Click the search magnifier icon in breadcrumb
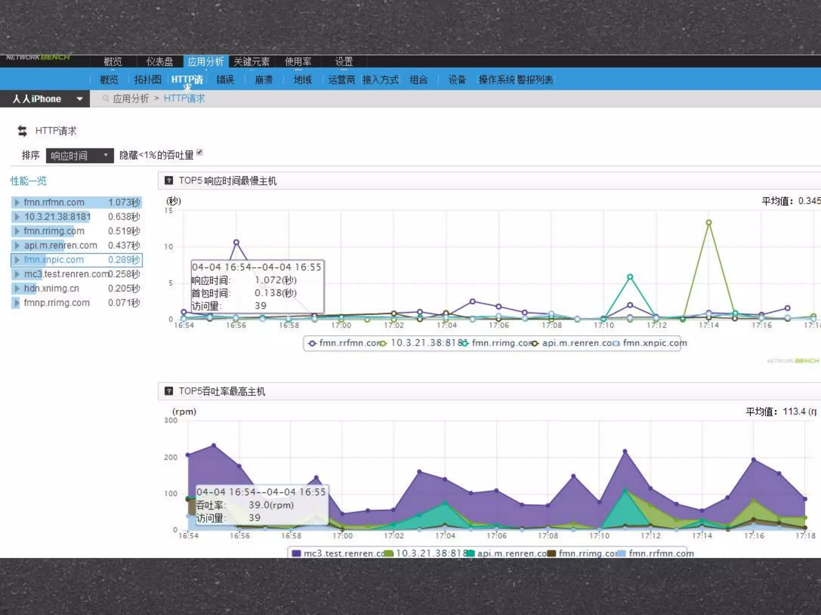The height and width of the screenshot is (615, 821). click(x=105, y=98)
